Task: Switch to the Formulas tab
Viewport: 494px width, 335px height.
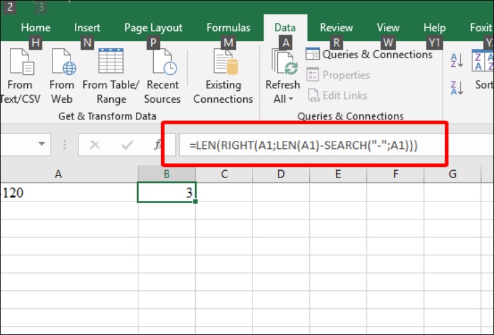Action: point(228,28)
